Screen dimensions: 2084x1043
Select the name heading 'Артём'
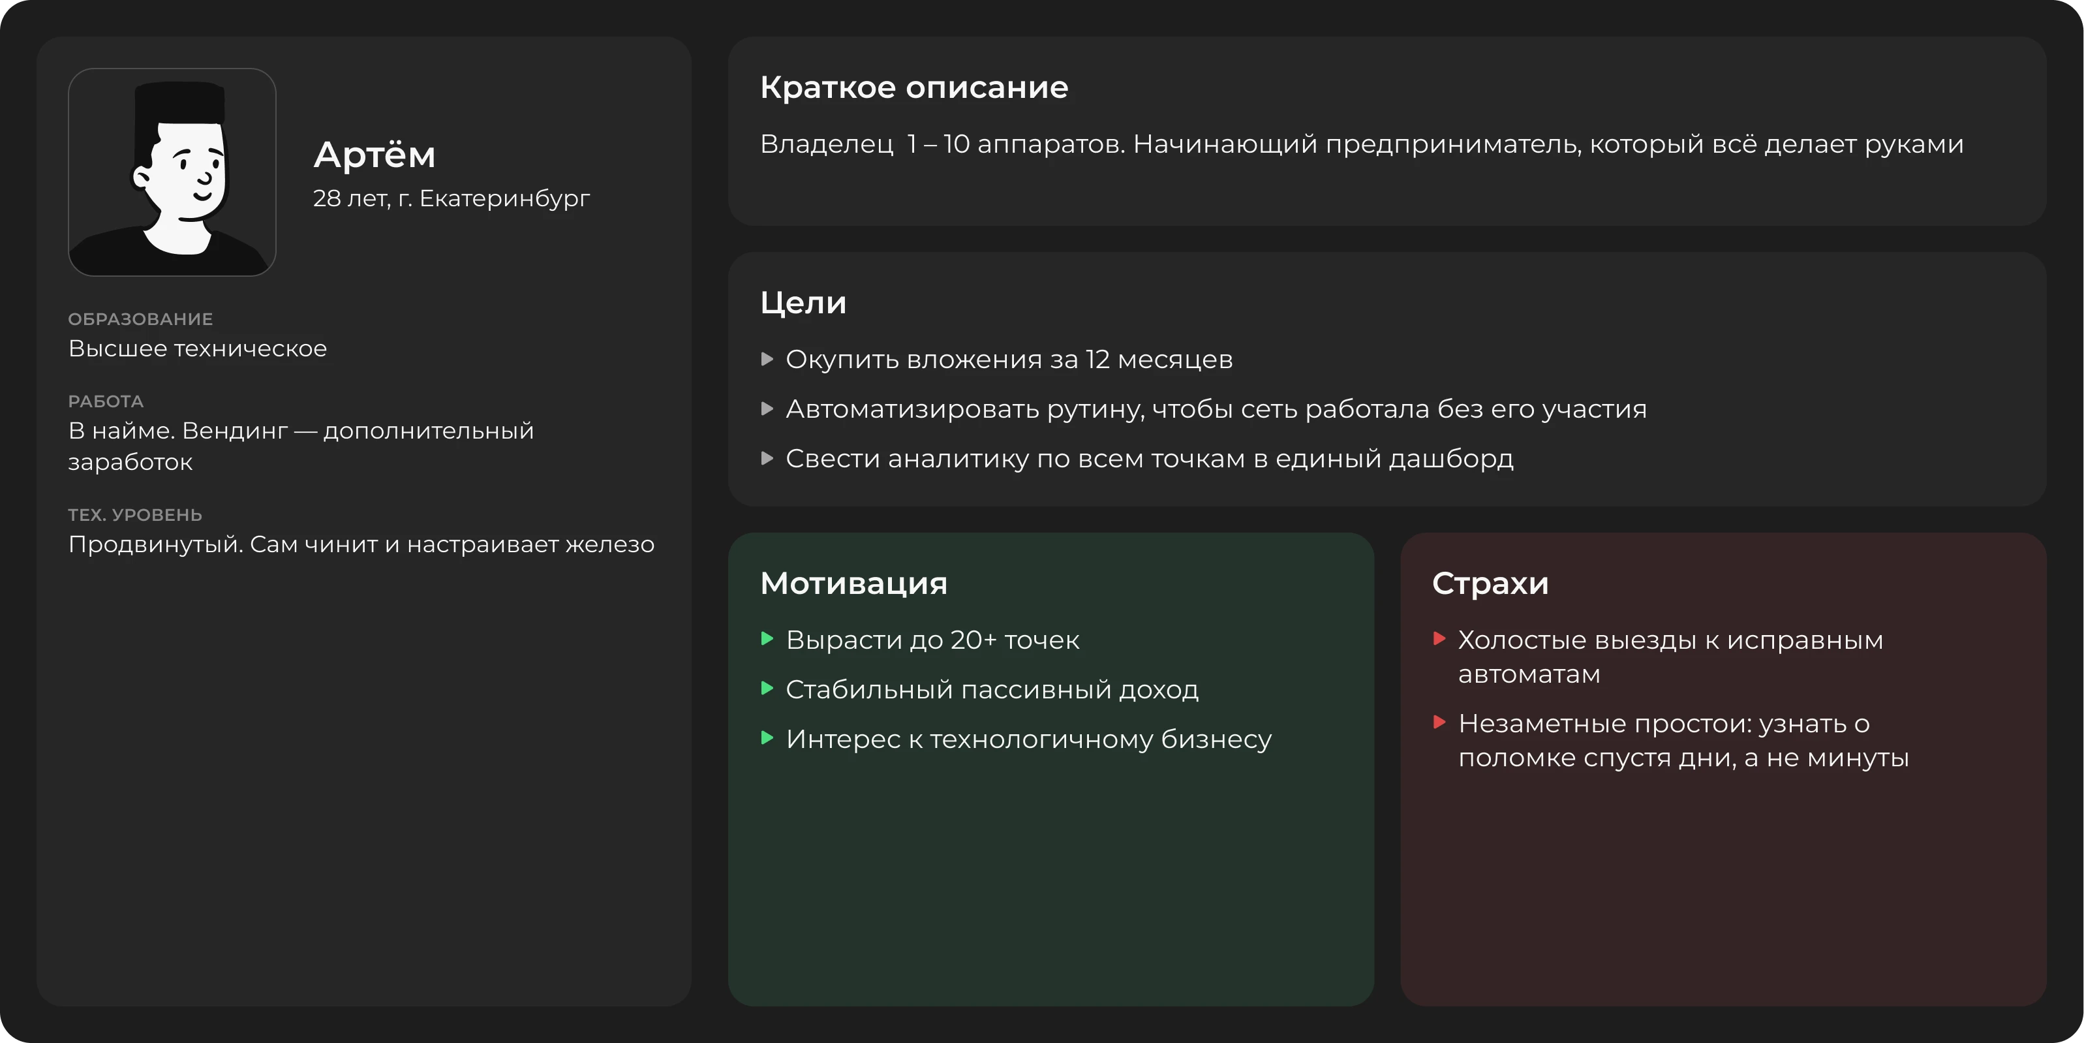[x=375, y=155]
